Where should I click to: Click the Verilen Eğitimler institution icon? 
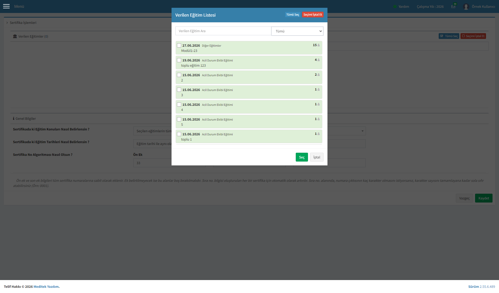click(x=15, y=36)
